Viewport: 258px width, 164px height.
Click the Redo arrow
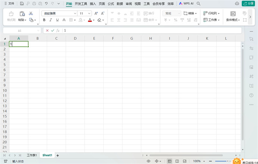click(x=52, y=3)
